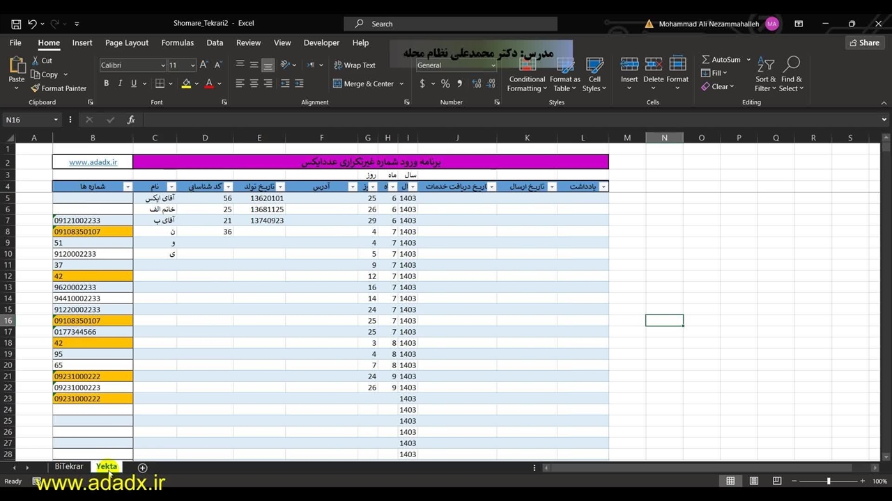The image size is (892, 501).
Task: Open Conditional Formatting in the Styles group
Action: coord(527,74)
